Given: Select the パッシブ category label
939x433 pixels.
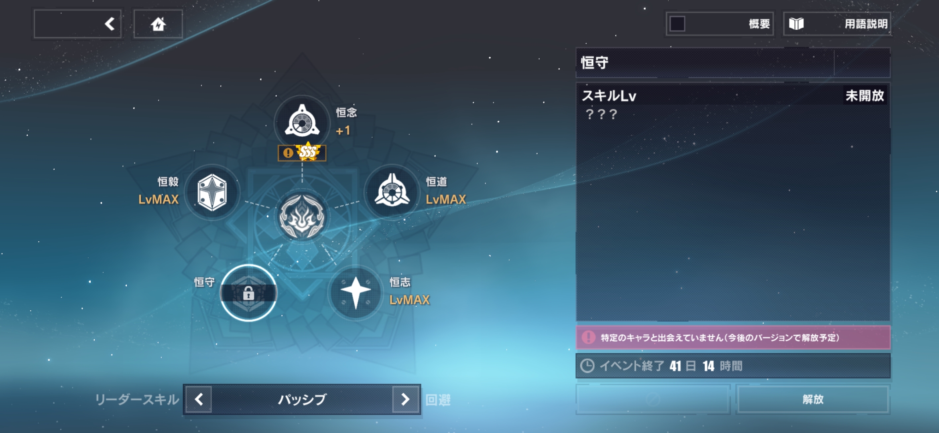Looking at the screenshot, I should coord(302,399).
